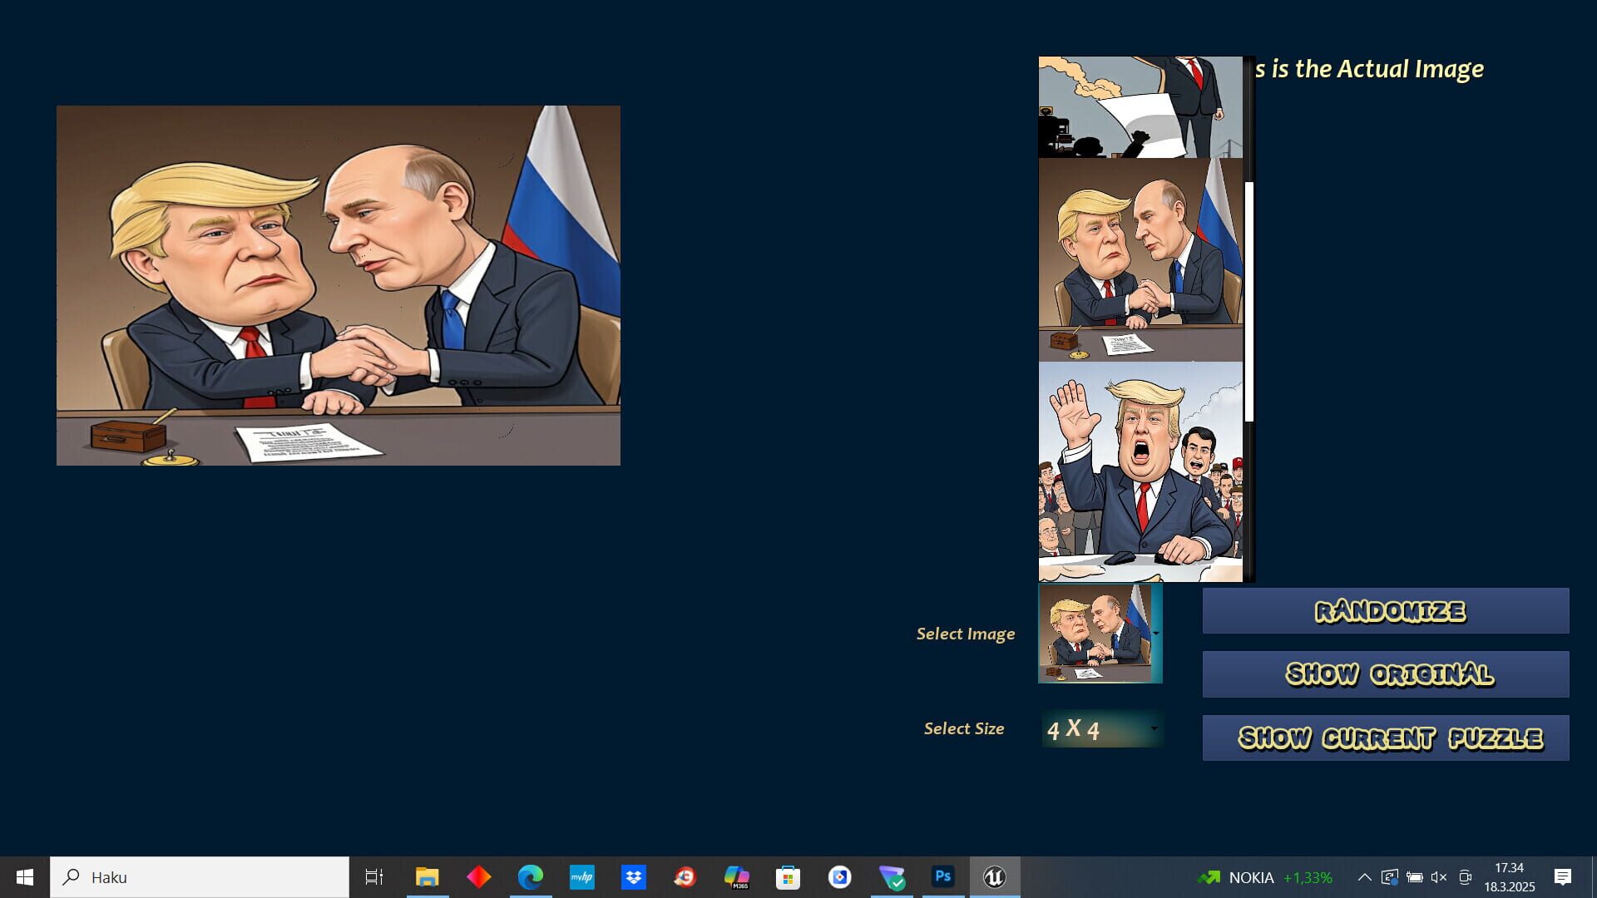This screenshot has height=898, width=1597.
Task: Open Dropbox from the taskbar
Action: pos(634,876)
